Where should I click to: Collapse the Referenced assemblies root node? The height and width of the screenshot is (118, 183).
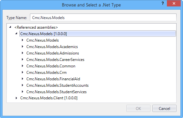(x=10, y=27)
